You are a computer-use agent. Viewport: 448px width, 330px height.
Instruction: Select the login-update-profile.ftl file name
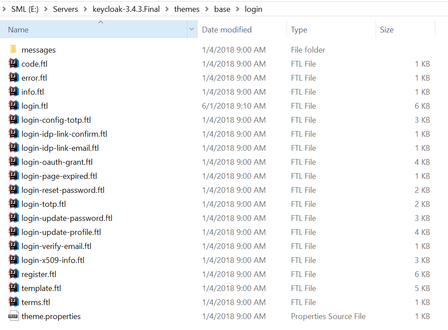[x=61, y=232]
